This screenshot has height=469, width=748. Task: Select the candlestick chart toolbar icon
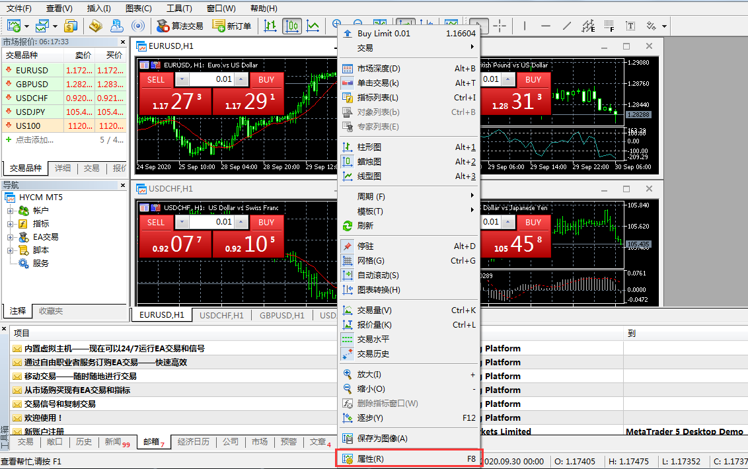291,26
